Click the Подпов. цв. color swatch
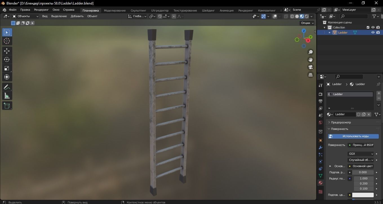Viewport: 383px width, 204px height. [363, 195]
